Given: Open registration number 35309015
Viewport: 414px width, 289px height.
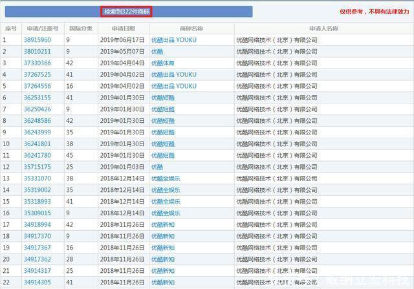Looking at the screenshot, I should coord(38,213).
